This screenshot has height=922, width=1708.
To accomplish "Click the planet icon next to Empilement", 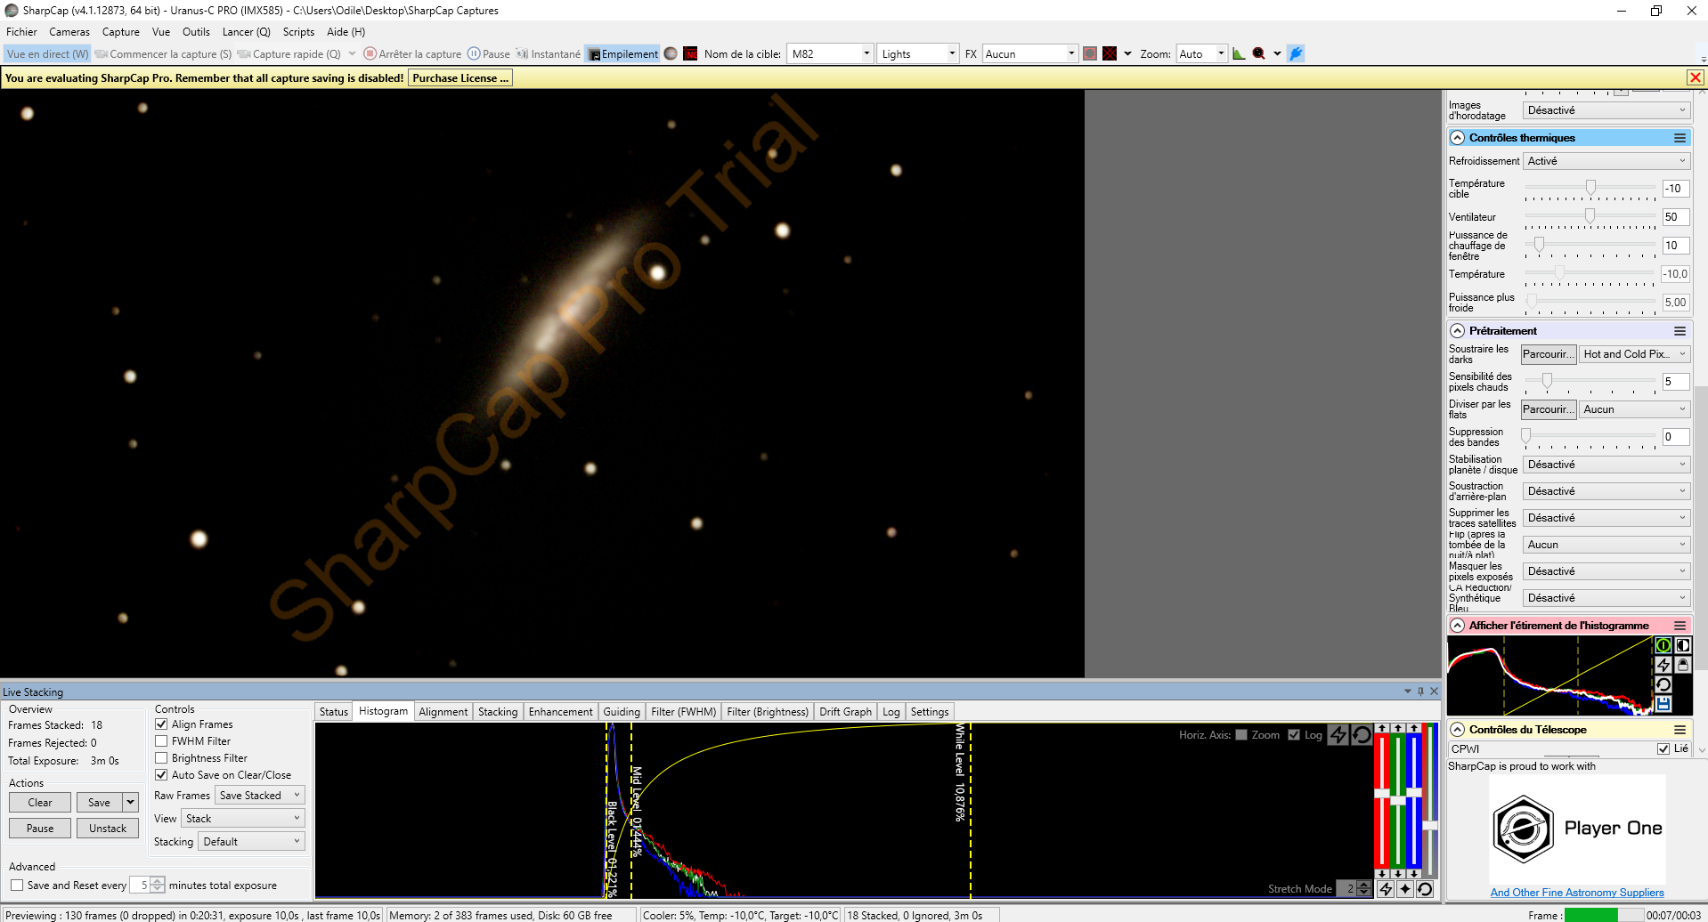I will pos(671,53).
